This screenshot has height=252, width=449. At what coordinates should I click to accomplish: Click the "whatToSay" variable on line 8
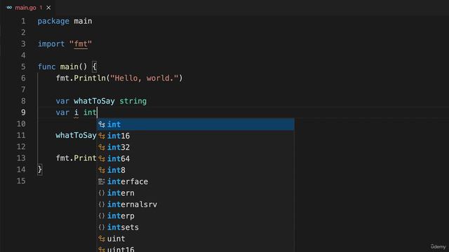point(94,101)
